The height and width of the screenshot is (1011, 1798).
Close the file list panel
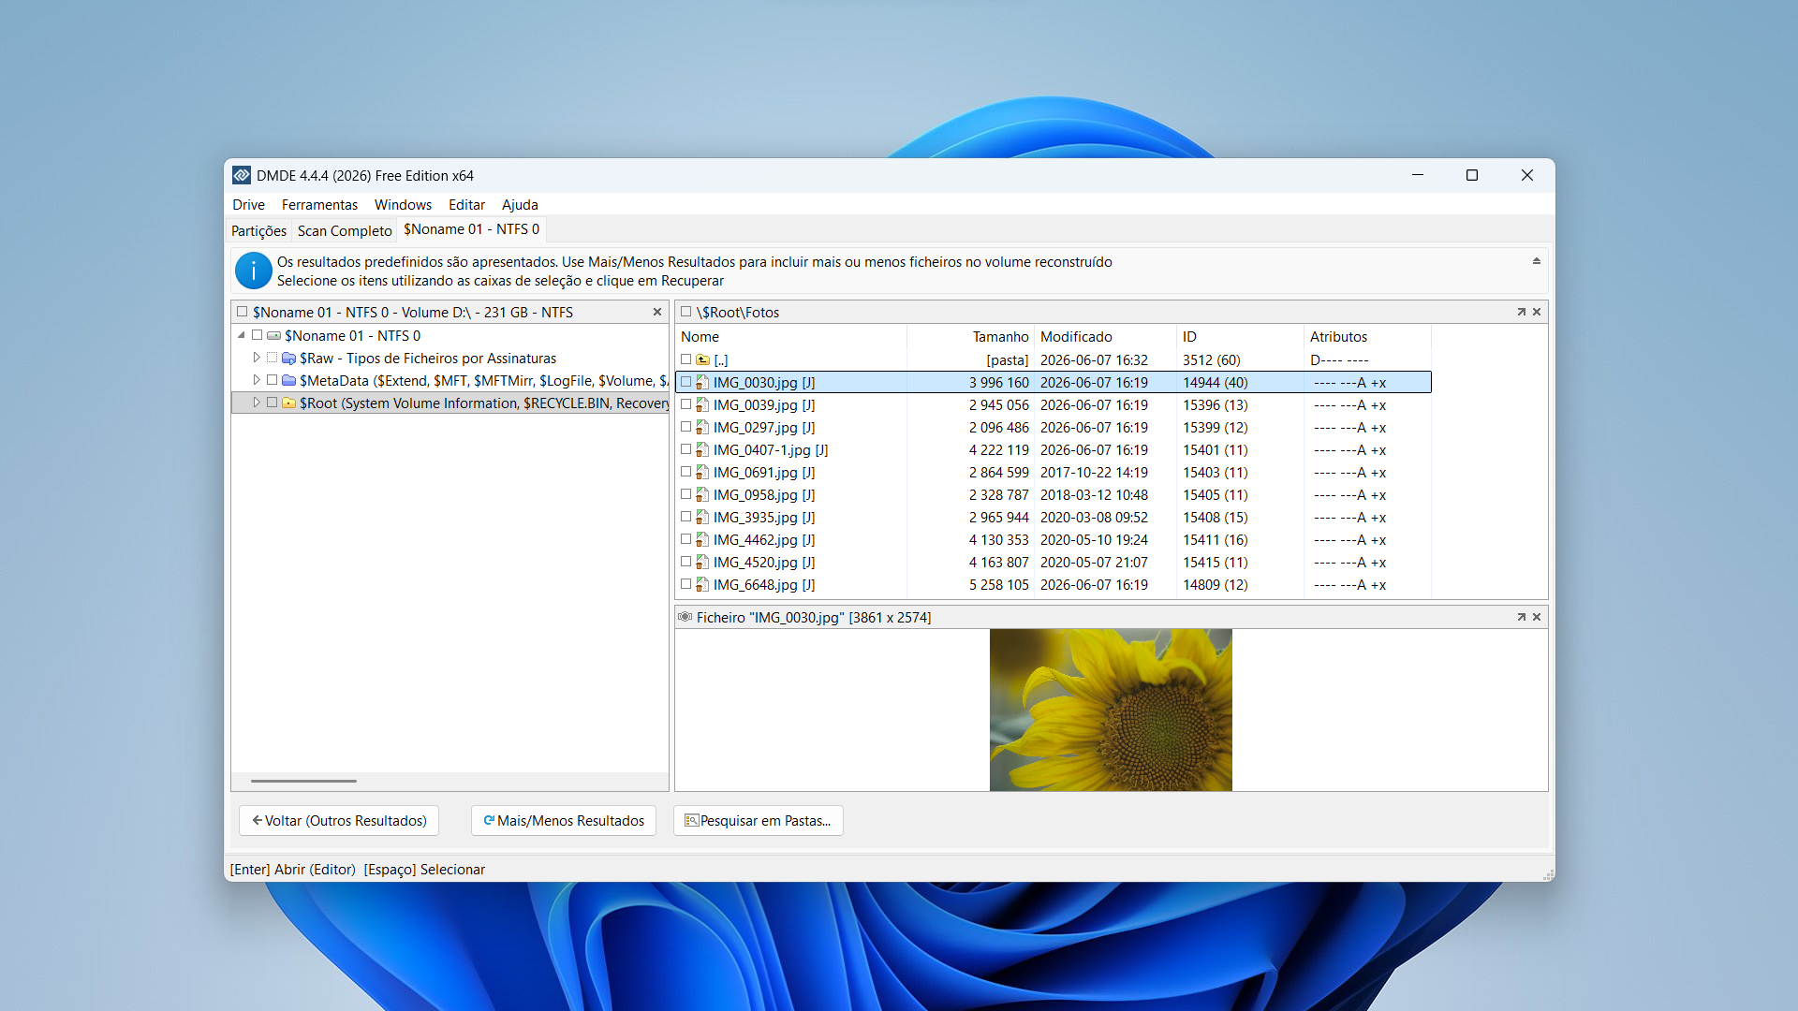pos(1537,312)
